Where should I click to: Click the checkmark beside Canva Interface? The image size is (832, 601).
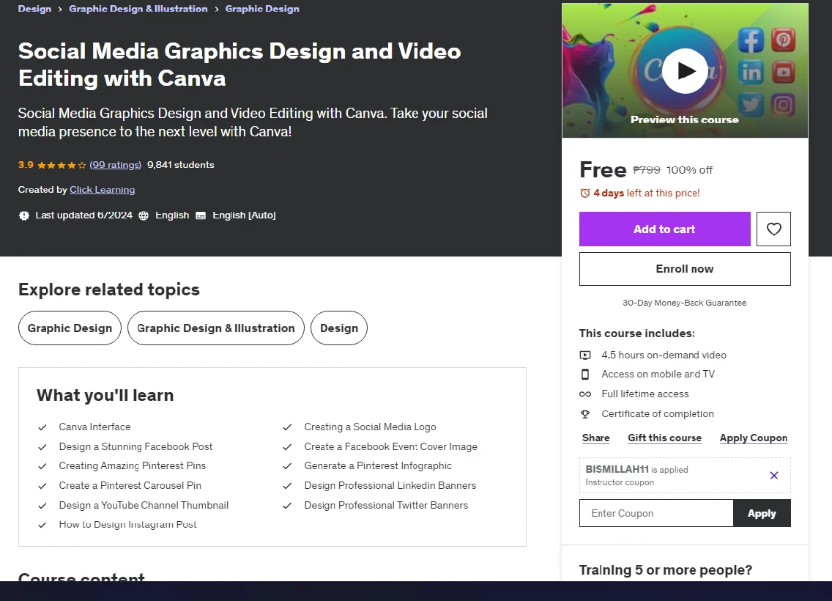[42, 427]
